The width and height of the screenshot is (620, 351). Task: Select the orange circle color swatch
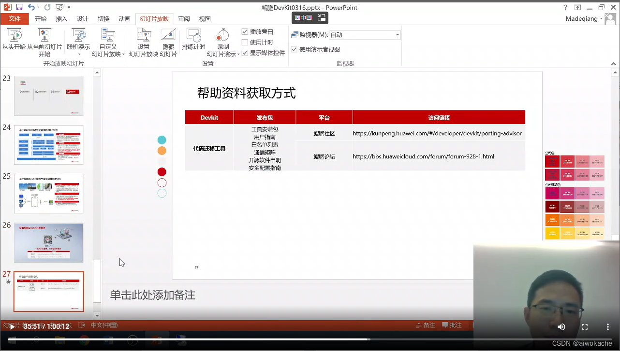[162, 151]
